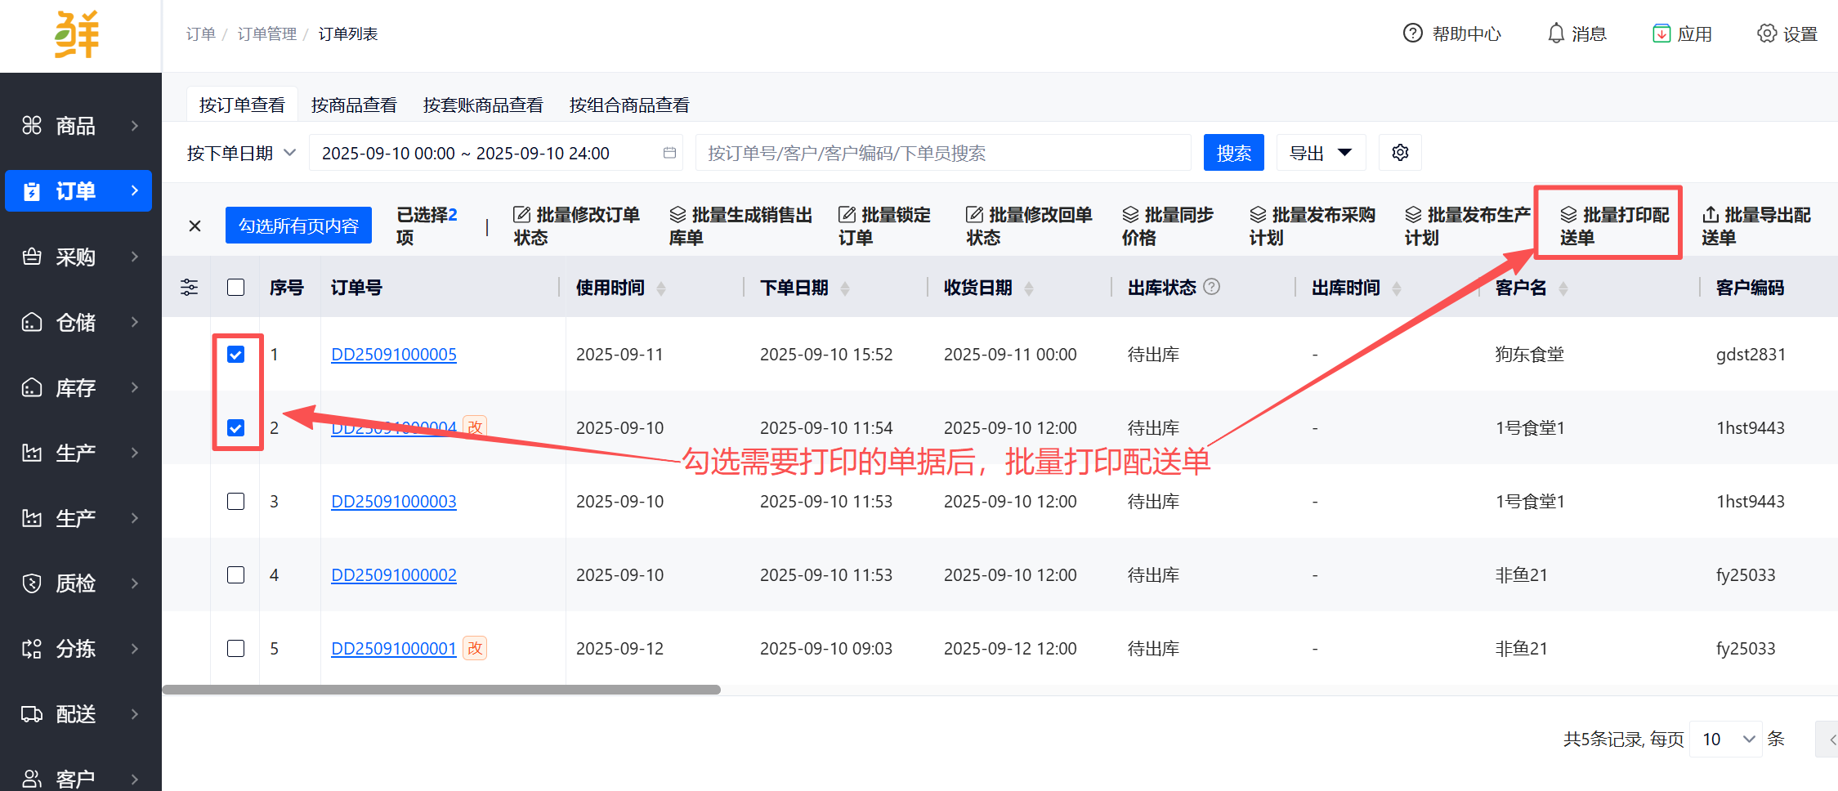Expand the 导出 dropdown menu
1838x791 pixels.
point(1321,153)
